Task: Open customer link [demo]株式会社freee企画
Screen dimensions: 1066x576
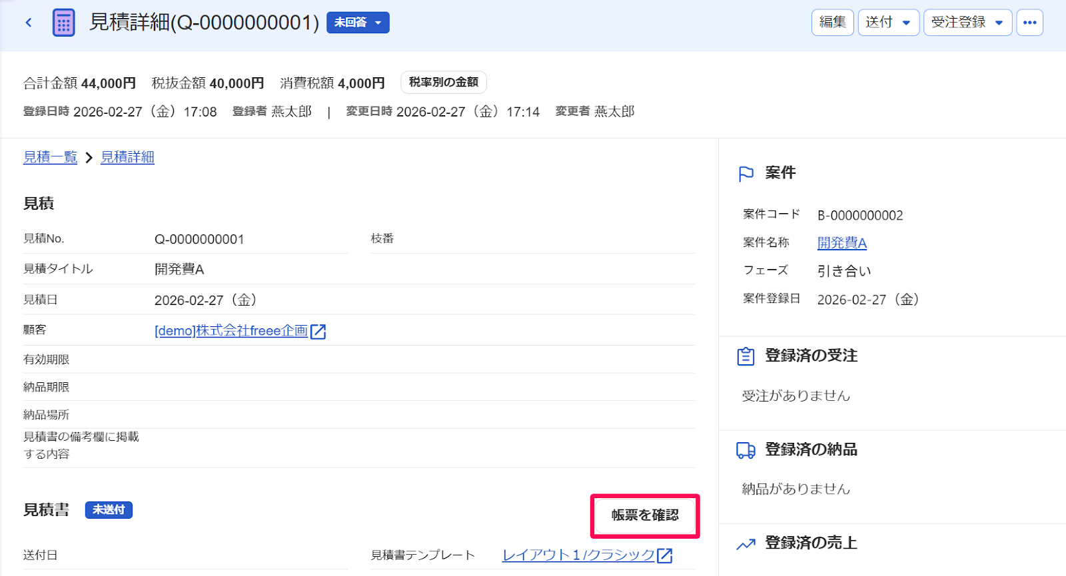Action: [x=231, y=331]
